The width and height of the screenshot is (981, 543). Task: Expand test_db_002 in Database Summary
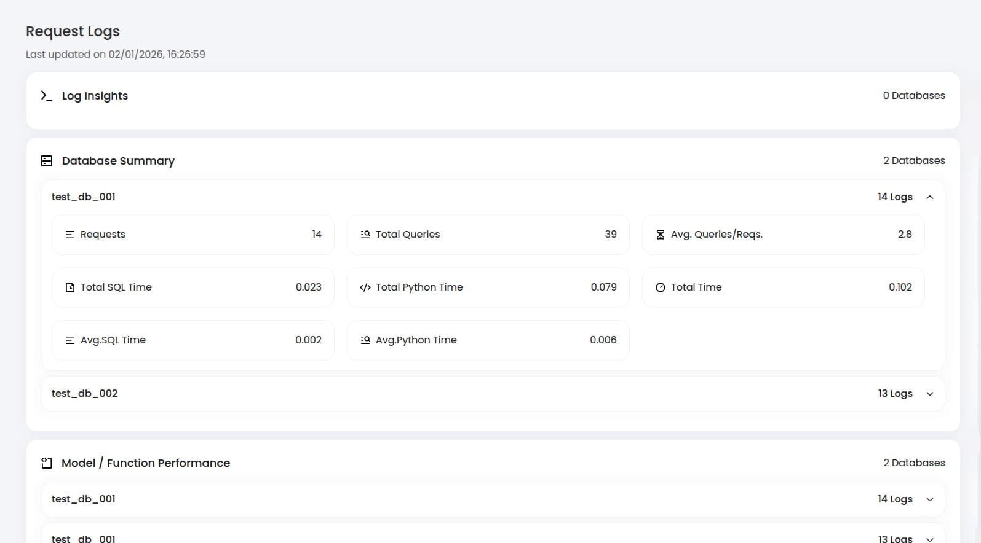point(930,394)
